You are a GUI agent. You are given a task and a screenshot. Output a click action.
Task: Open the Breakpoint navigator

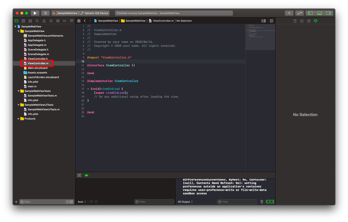pyautogui.click(x=65, y=21)
